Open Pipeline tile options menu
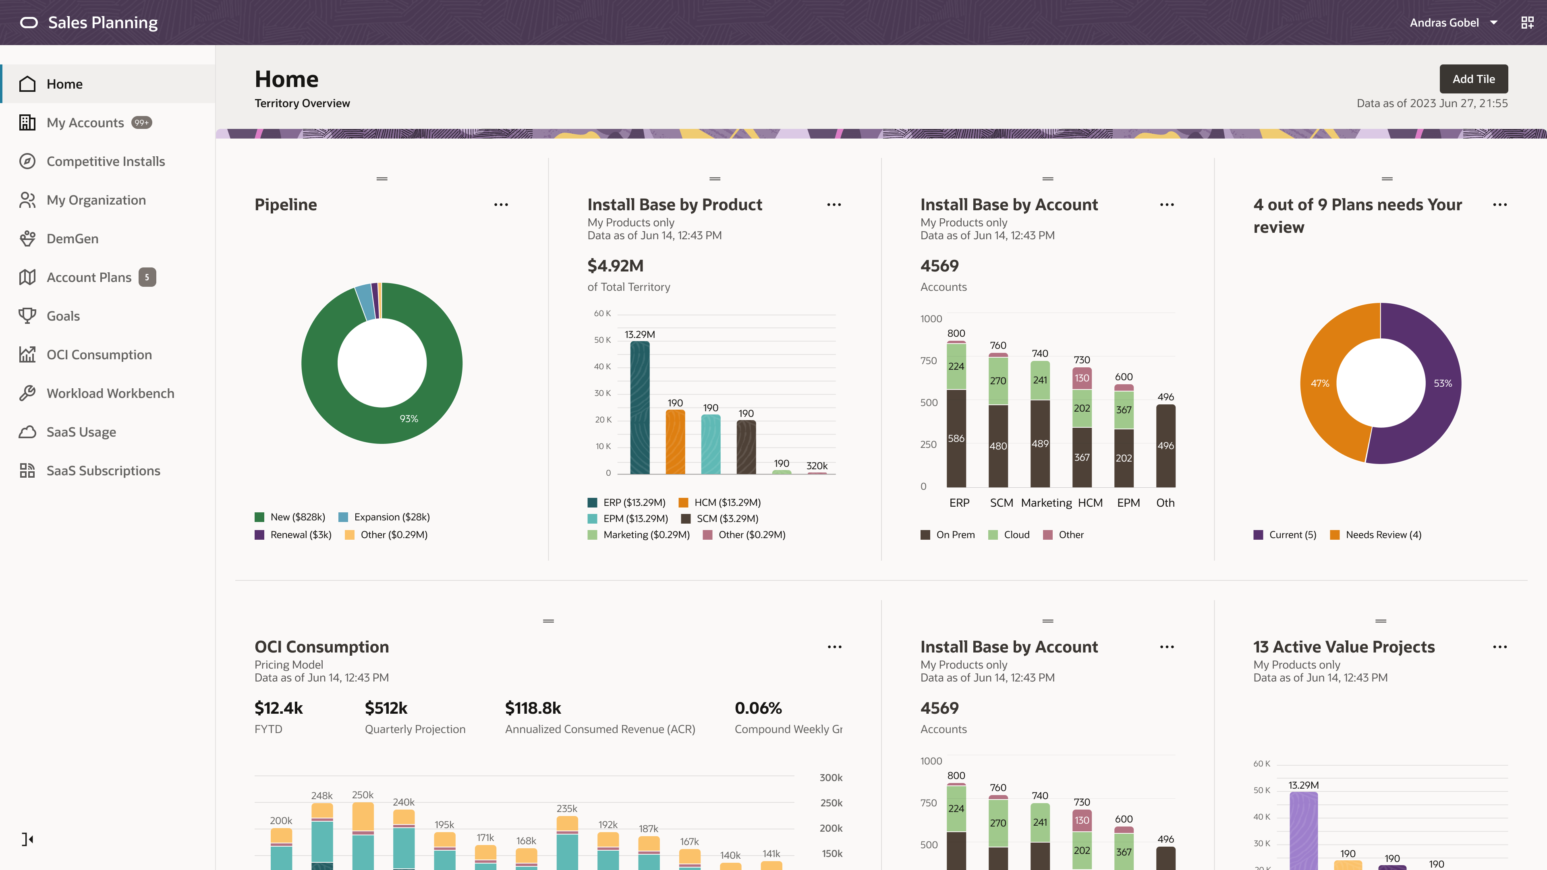1547x870 pixels. tap(501, 205)
